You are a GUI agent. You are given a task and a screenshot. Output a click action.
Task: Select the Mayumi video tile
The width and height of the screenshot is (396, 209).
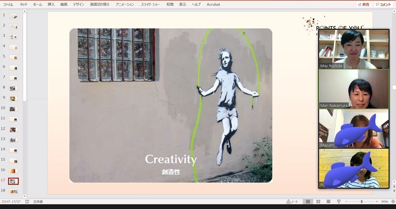click(x=354, y=129)
